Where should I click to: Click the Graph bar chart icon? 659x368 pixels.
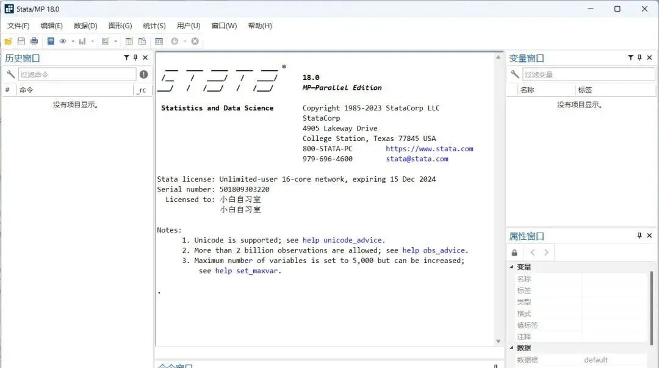[82, 41]
